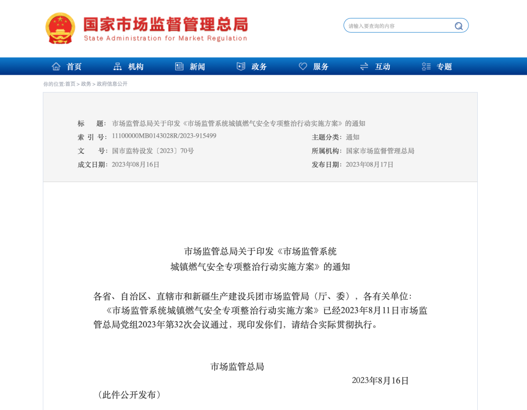This screenshot has width=527, height=410.
Task: Click the 发布日期 value 2023年08月17日
Action: [x=369, y=164]
